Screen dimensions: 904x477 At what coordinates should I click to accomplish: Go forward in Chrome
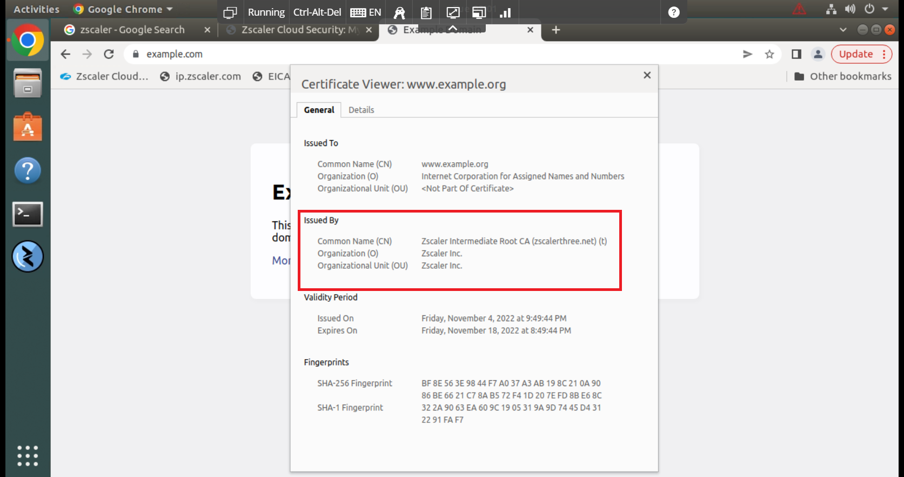pos(87,54)
